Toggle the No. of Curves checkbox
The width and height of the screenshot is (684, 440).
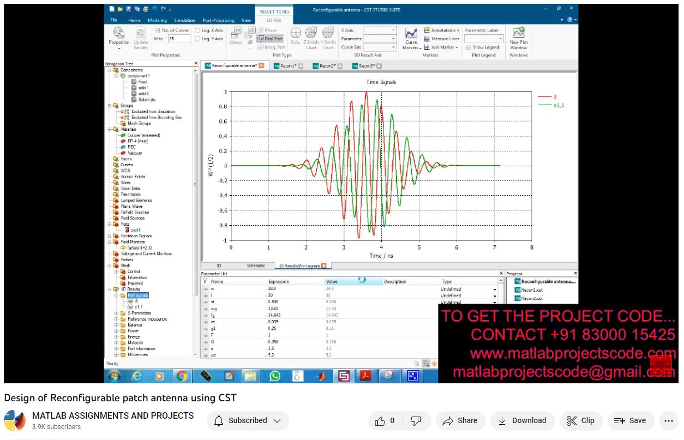(x=158, y=31)
